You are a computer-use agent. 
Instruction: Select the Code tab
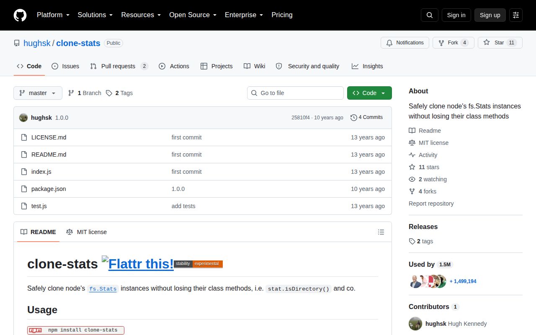pos(29,66)
